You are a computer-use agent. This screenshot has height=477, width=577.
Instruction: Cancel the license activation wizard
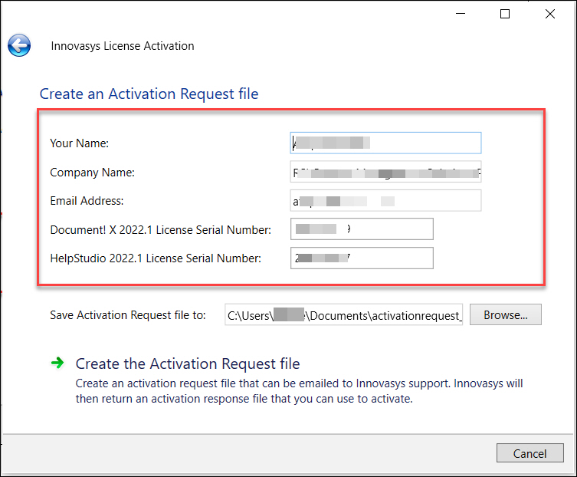(530, 453)
